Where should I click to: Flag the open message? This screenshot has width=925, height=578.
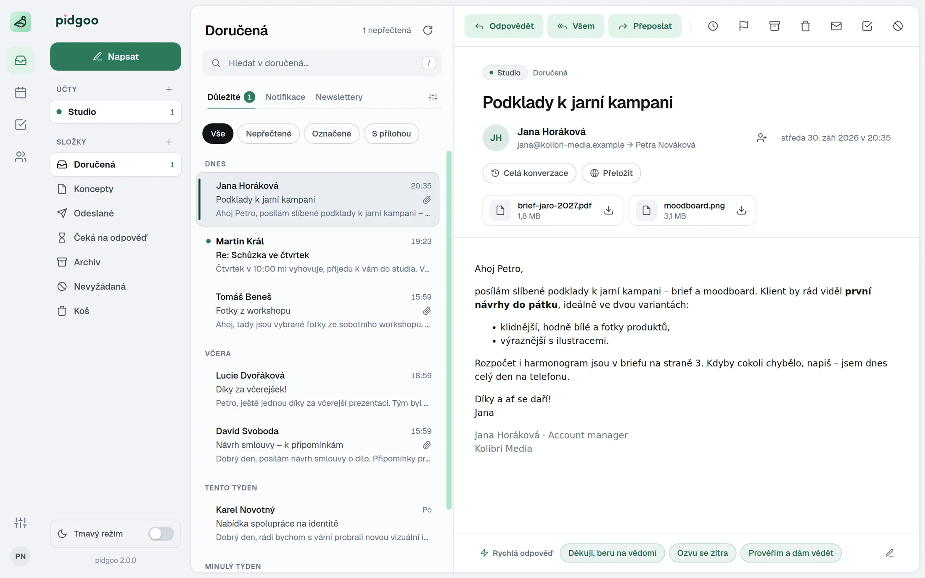click(x=744, y=26)
